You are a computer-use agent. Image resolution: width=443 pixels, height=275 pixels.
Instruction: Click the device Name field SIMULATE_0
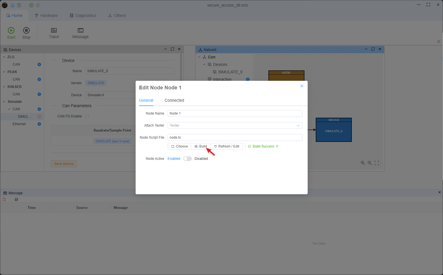(130, 71)
